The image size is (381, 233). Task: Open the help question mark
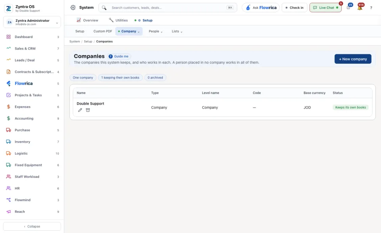point(371,8)
